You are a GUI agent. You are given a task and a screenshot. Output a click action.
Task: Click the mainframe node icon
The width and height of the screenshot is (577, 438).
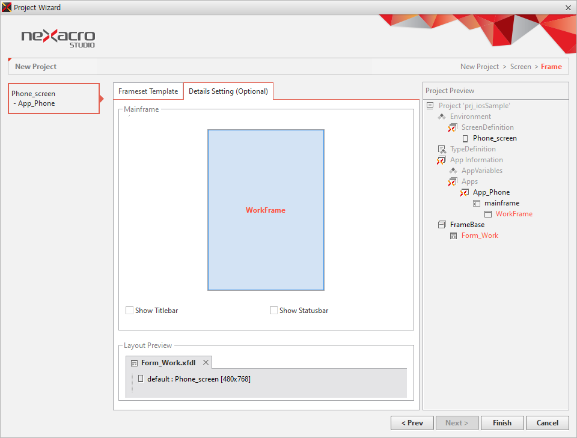click(477, 203)
